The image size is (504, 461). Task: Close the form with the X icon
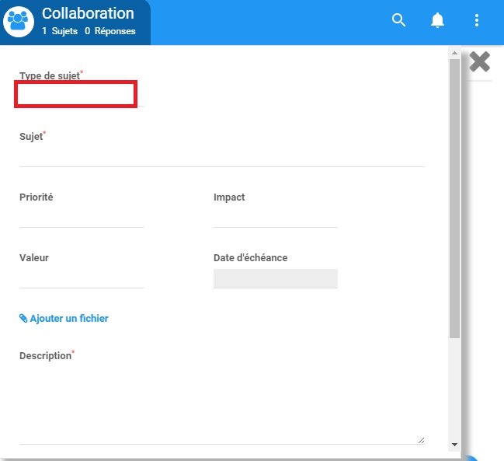coord(480,61)
